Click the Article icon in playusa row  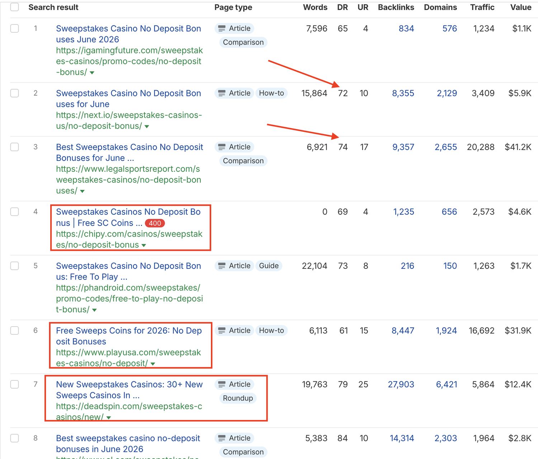(x=222, y=330)
